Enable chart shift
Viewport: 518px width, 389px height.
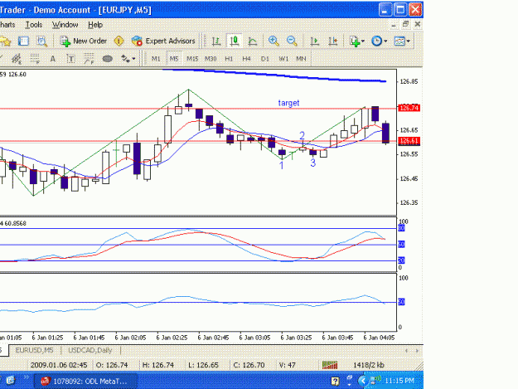coord(332,41)
